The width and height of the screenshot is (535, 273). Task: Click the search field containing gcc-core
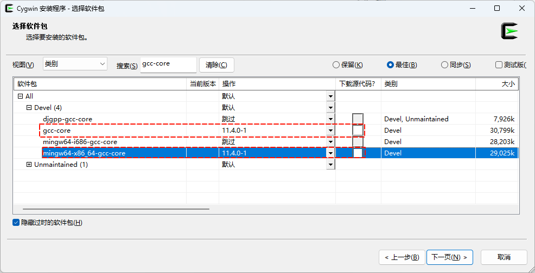pyautogui.click(x=168, y=64)
